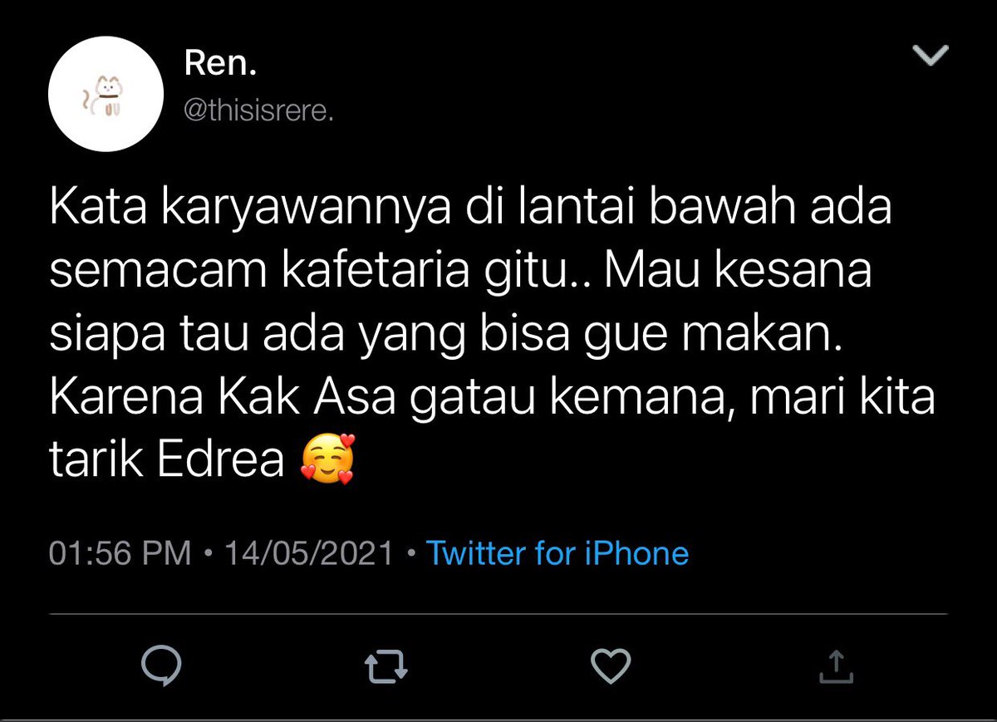The image size is (997, 722).
Task: Click the smiling face with hearts emoji
Action: coord(327,460)
